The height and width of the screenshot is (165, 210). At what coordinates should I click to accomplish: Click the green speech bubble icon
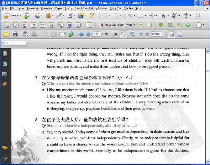coord(161,25)
